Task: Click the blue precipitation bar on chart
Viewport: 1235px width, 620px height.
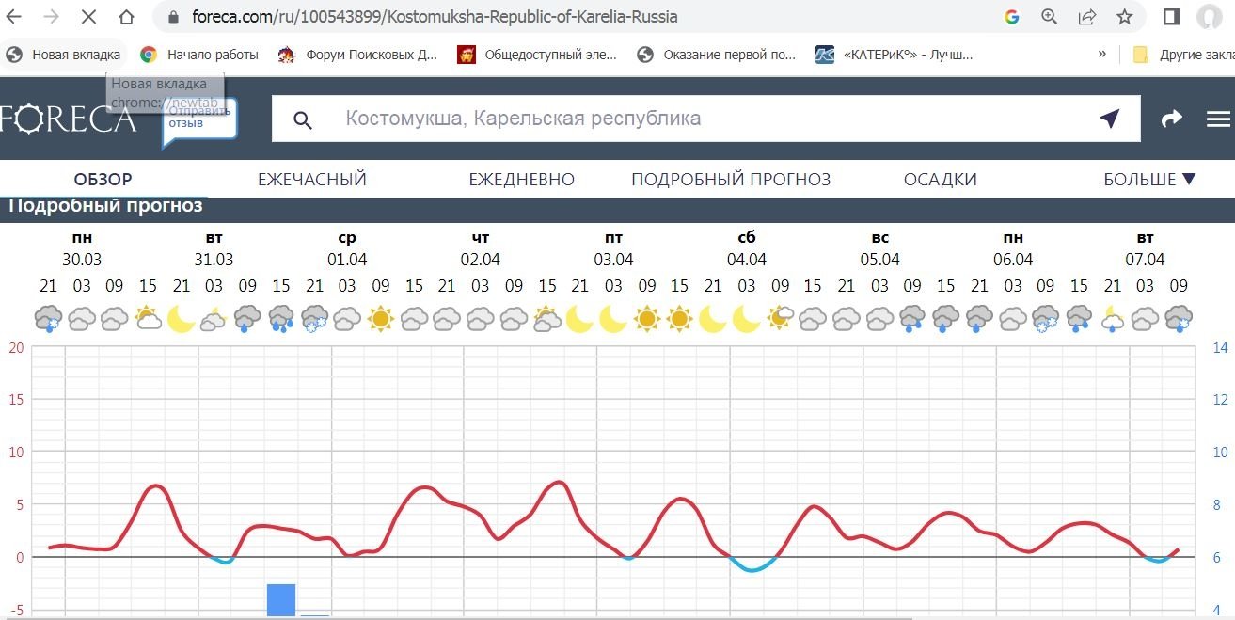Action: pyautogui.click(x=280, y=599)
